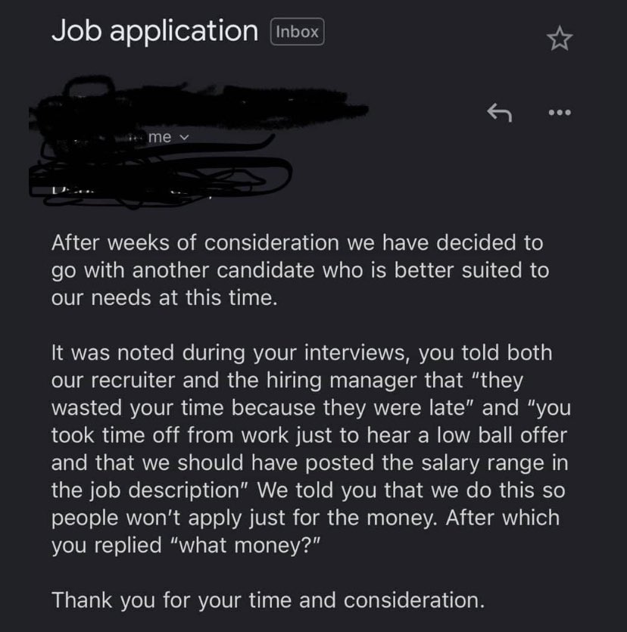Click the line go with another candidate
Image resolution: width=627 pixels, height=632 pixels.
[x=300, y=270]
